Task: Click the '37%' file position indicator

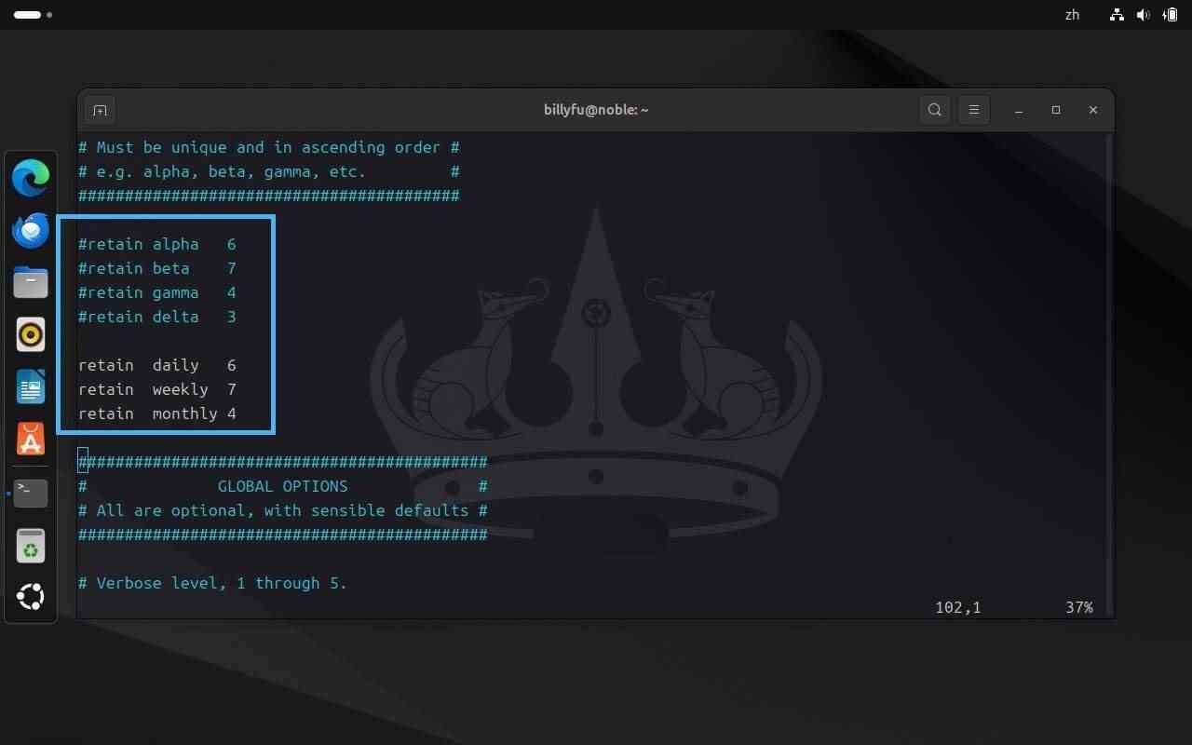Action: point(1079,607)
